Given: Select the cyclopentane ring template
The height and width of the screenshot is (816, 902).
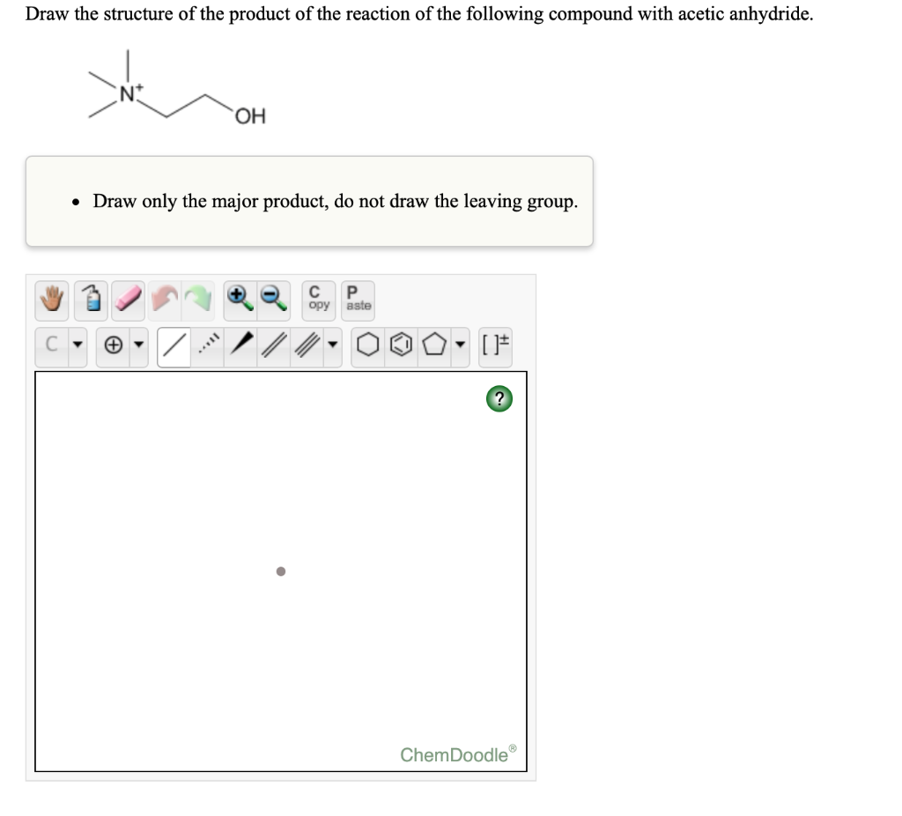Looking at the screenshot, I should click(x=433, y=345).
